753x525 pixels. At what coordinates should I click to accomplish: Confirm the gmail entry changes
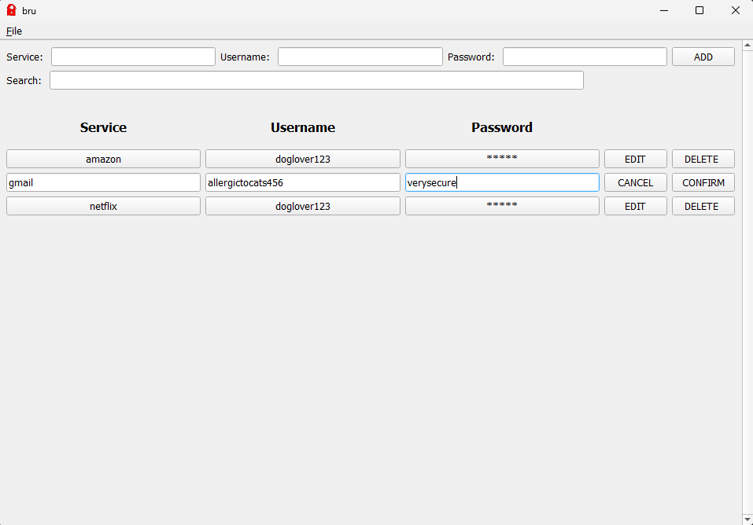pos(703,182)
